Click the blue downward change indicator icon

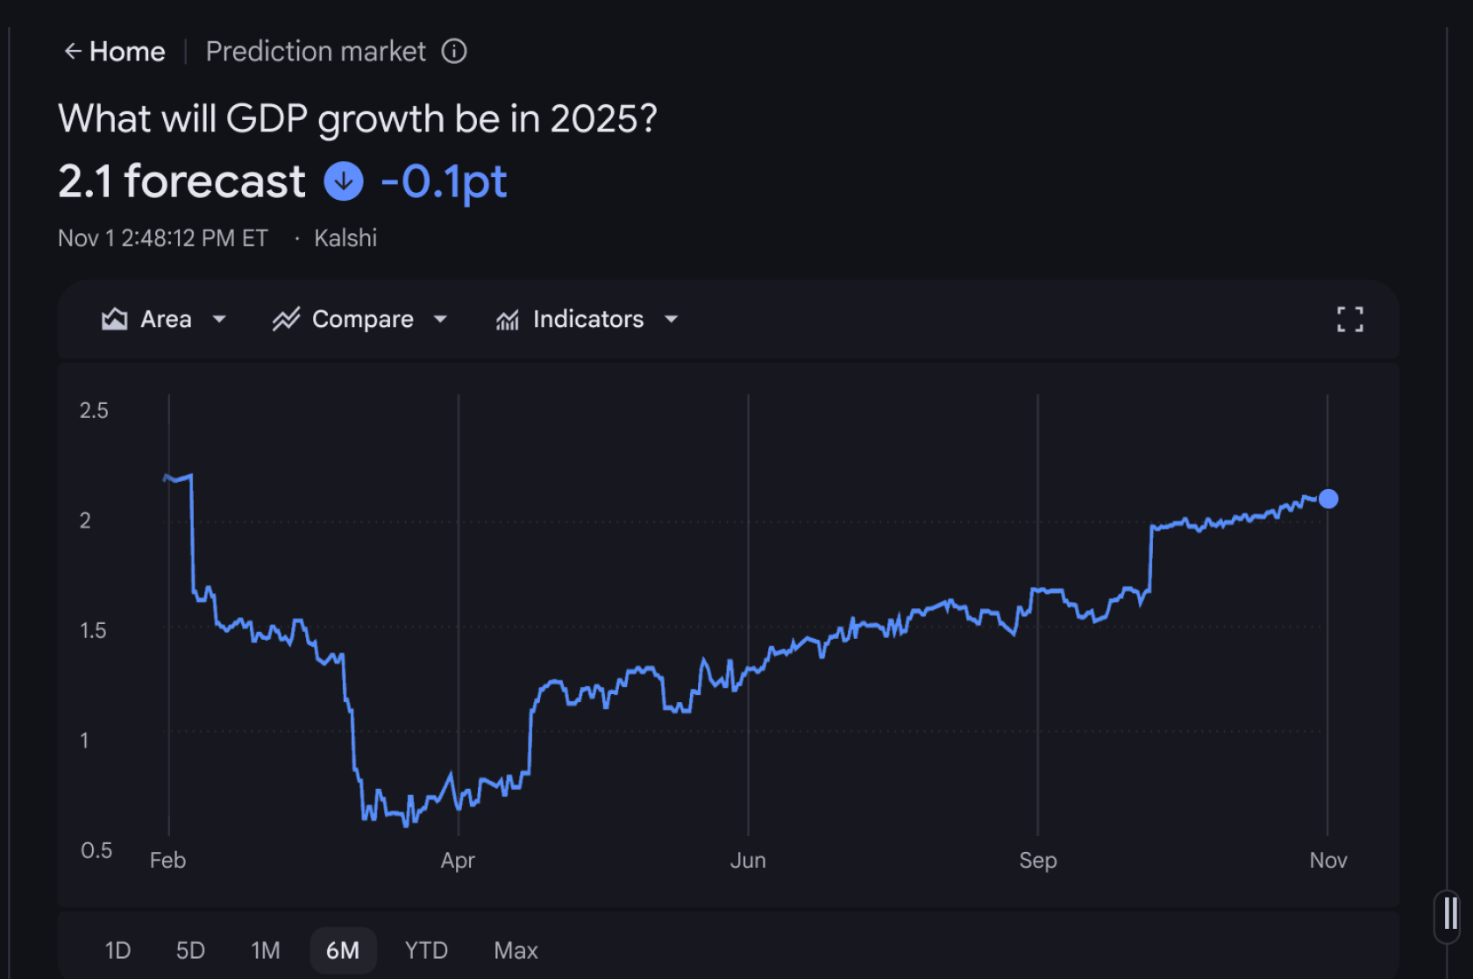343,181
